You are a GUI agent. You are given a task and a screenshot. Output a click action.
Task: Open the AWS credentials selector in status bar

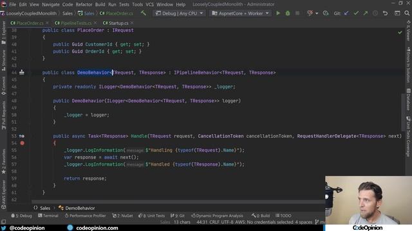point(264,222)
